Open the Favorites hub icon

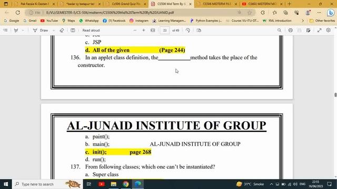coord(275,13)
